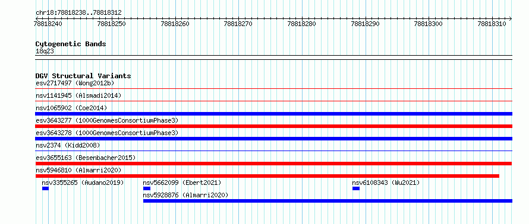Select the thick blue bar of nsv1065902
This screenshot has height=224, width=529.
pyautogui.click(x=274, y=114)
